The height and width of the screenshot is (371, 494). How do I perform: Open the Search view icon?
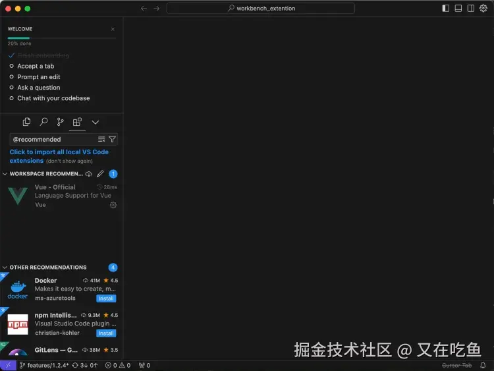pyautogui.click(x=43, y=122)
